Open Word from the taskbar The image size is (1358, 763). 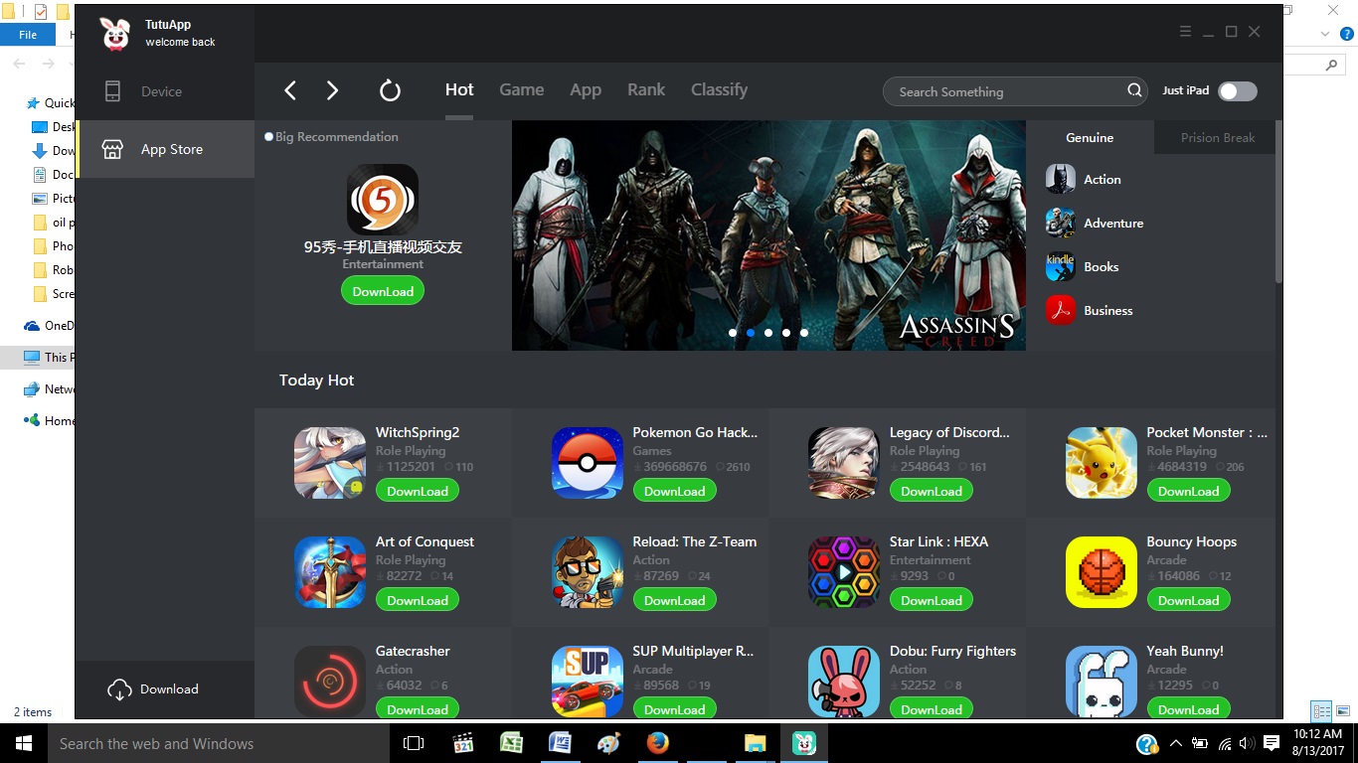pyautogui.click(x=560, y=743)
